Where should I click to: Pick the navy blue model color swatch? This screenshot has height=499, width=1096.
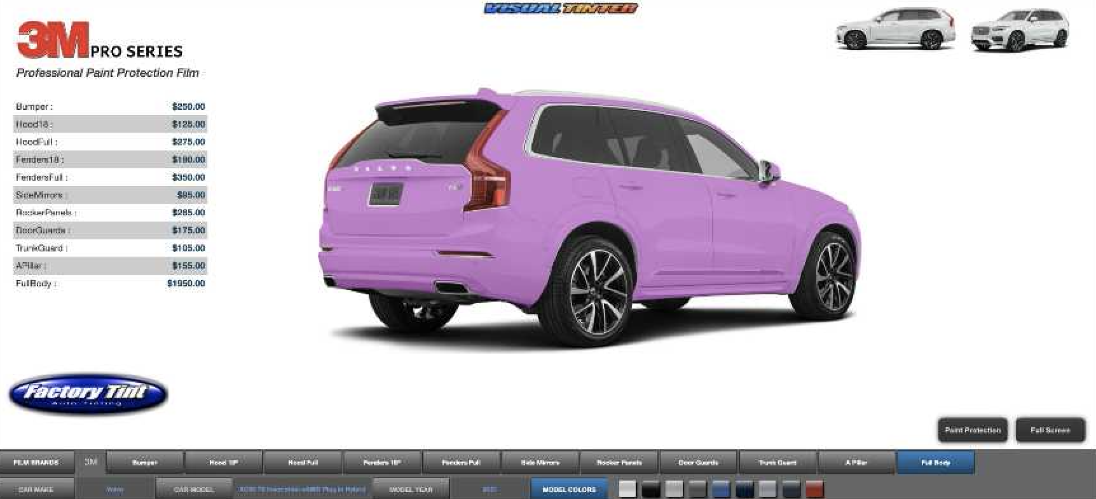(744, 489)
